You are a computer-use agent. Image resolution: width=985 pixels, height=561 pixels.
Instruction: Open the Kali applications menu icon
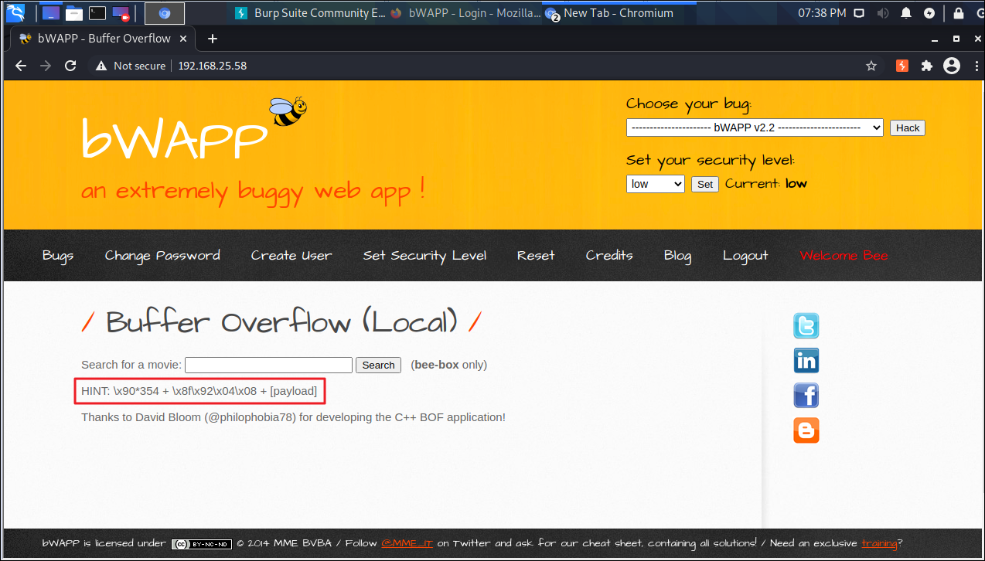click(15, 12)
